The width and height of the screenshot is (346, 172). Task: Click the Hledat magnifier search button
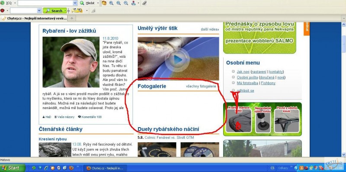coord(87,3)
